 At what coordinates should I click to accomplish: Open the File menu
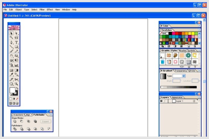[x=5, y=10]
